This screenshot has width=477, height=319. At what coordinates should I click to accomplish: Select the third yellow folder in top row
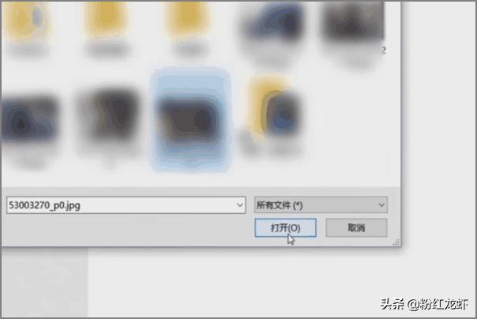click(x=188, y=18)
